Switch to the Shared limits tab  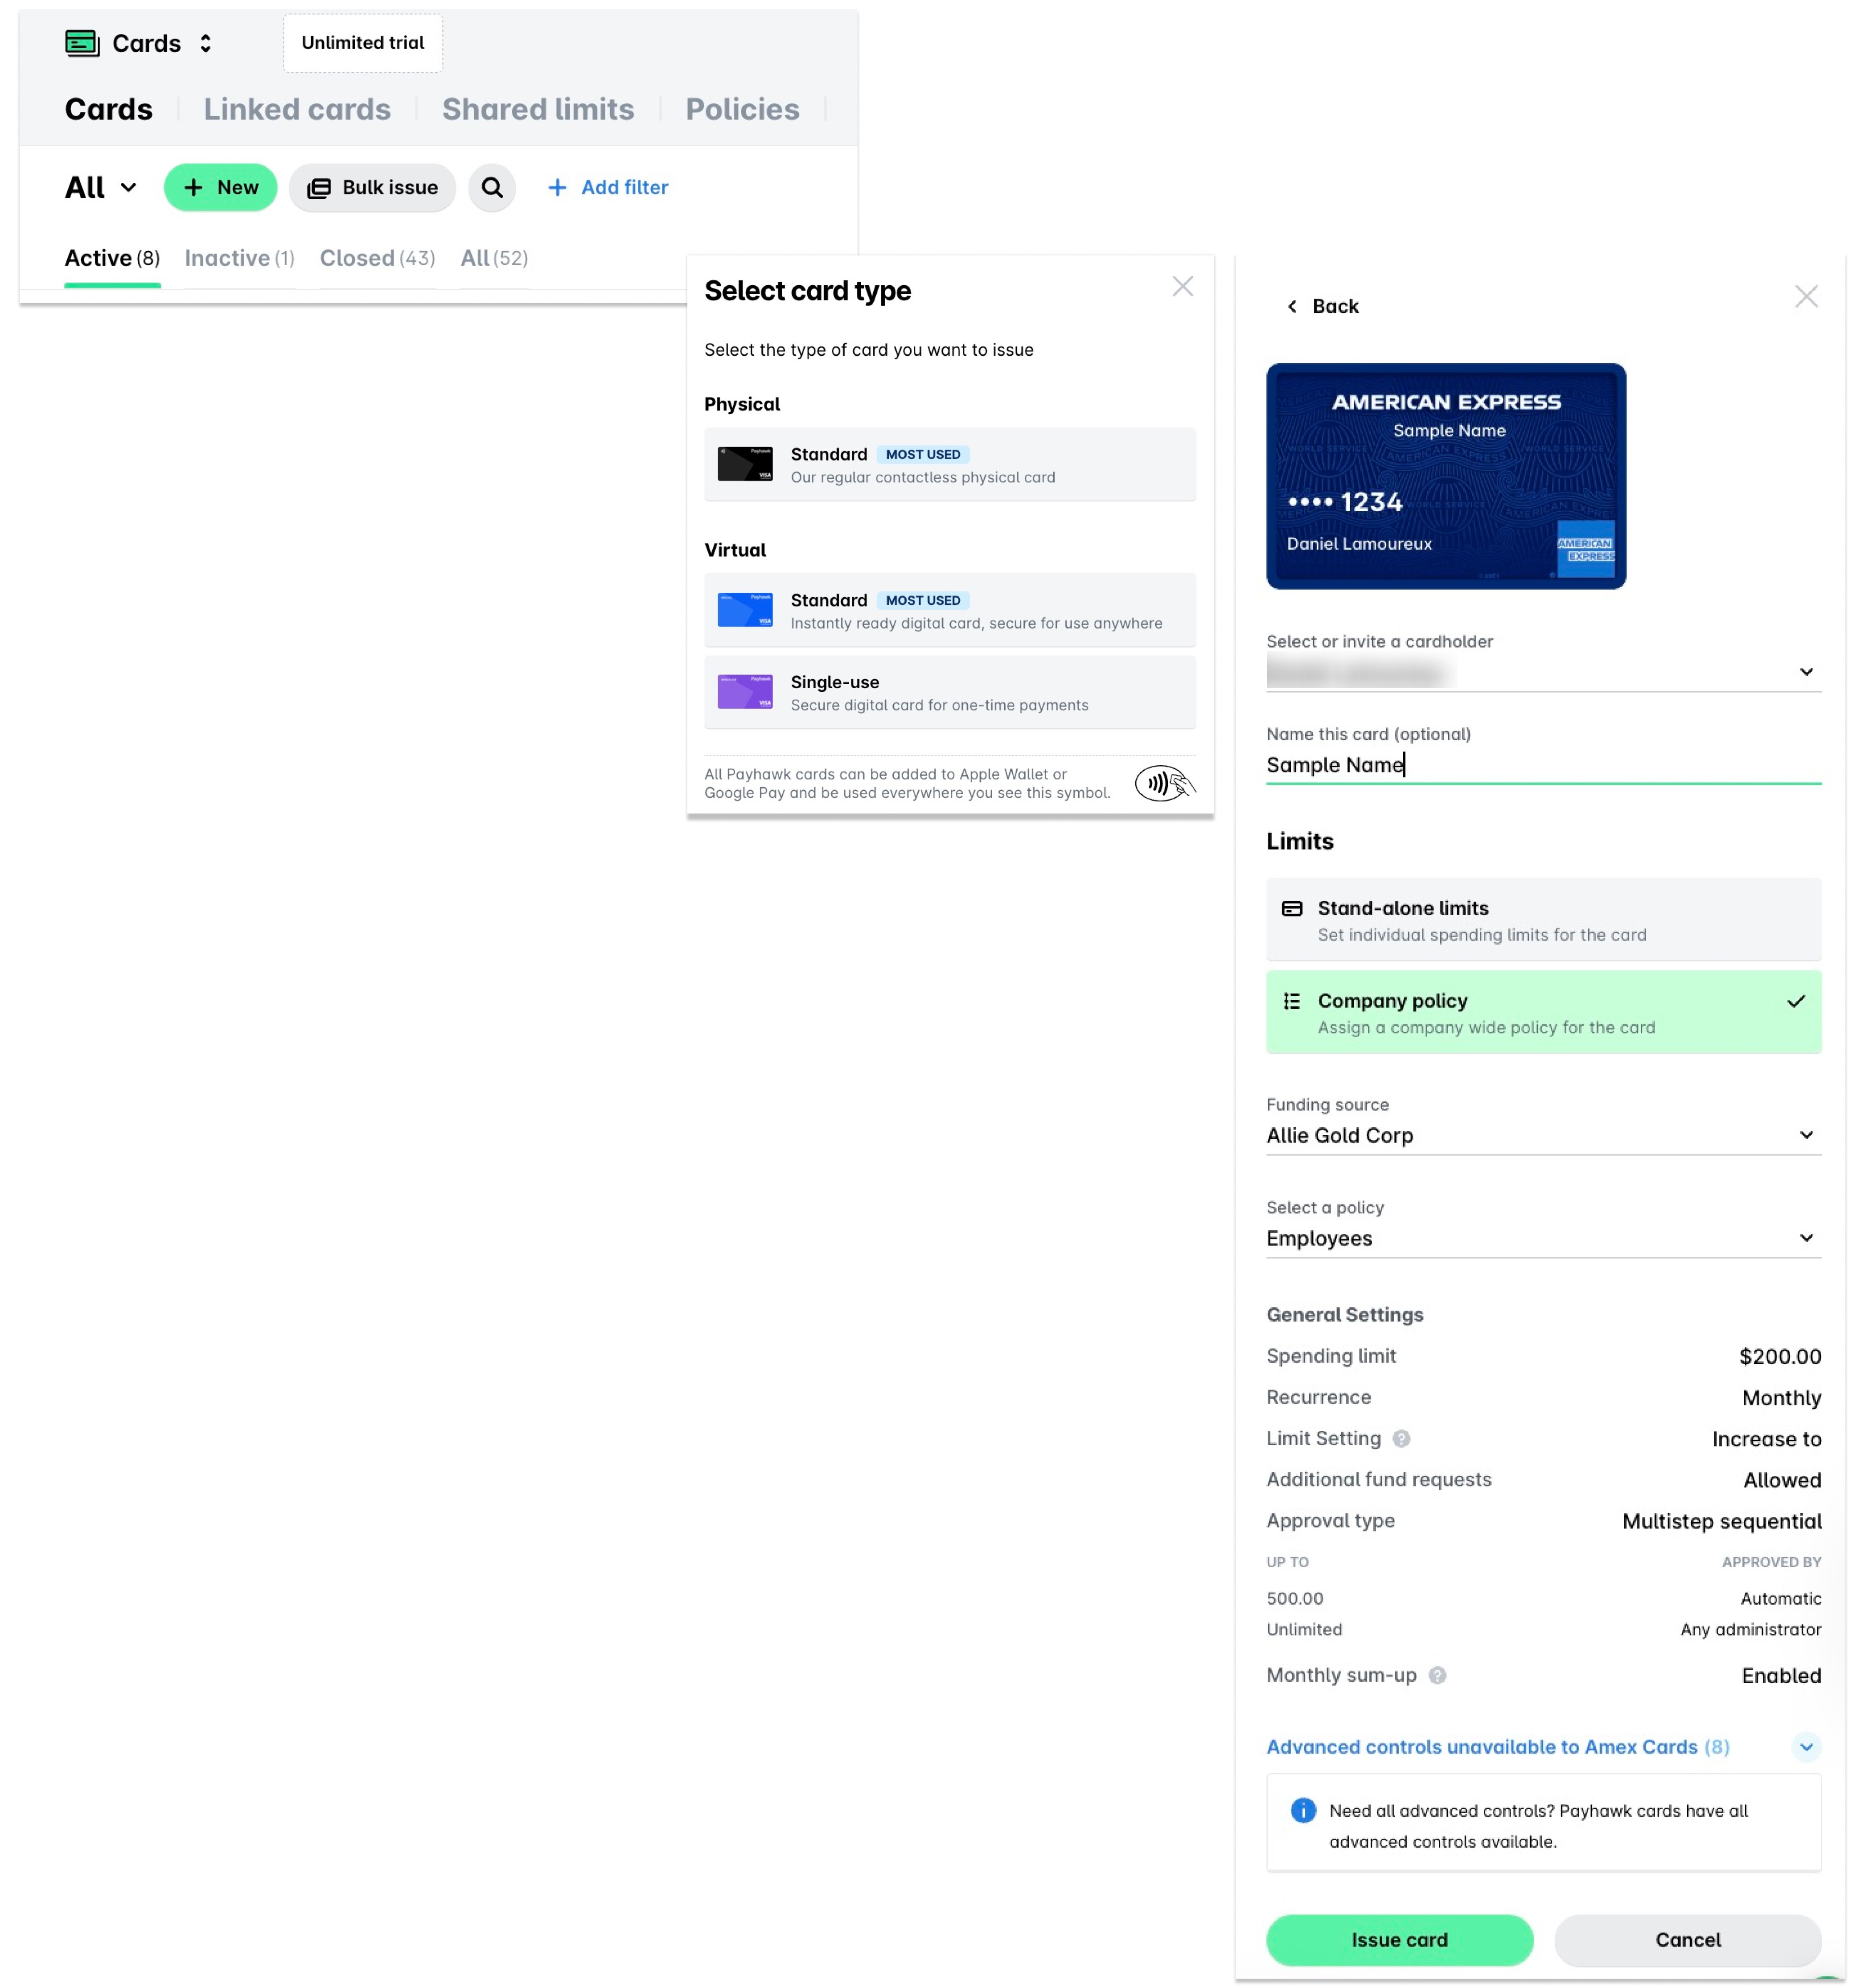pyautogui.click(x=538, y=109)
